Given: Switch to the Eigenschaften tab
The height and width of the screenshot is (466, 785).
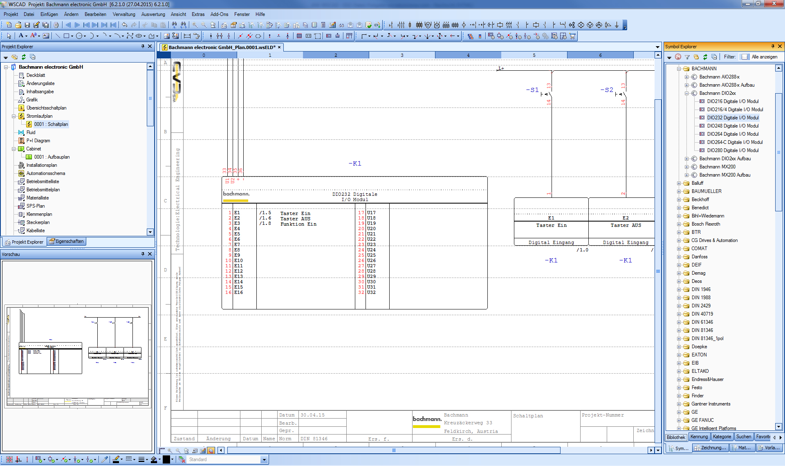Looking at the screenshot, I should 67,241.
